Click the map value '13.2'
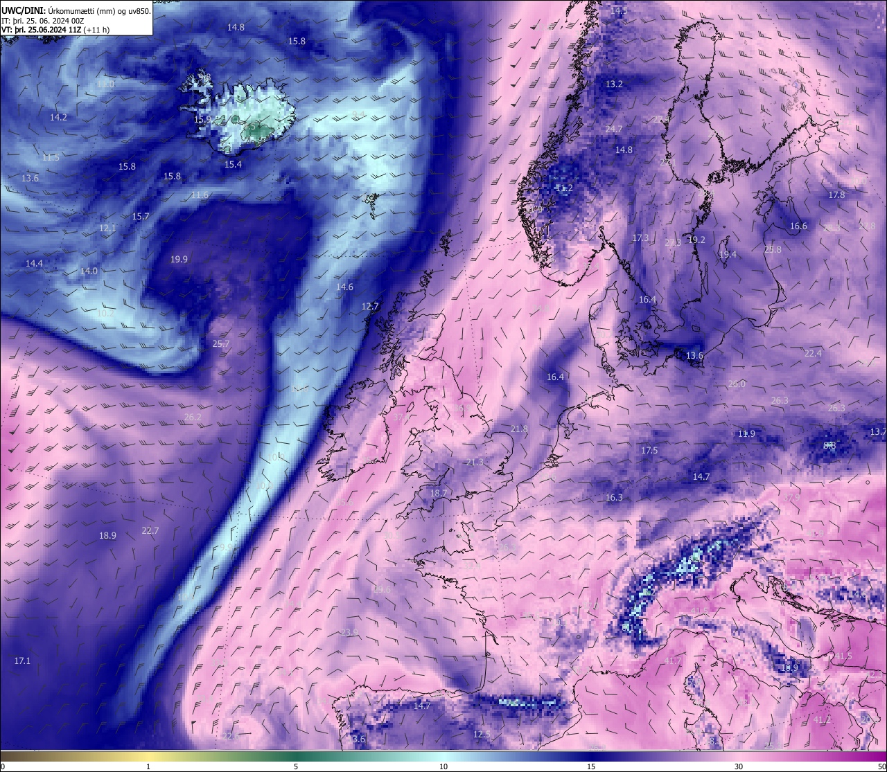This screenshot has width=887, height=772. pyautogui.click(x=614, y=84)
